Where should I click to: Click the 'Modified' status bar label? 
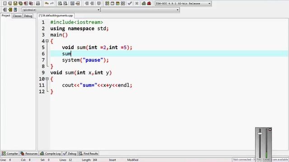pyautogui.click(x=132, y=160)
